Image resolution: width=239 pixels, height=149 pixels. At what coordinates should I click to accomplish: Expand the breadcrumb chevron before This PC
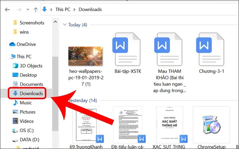point(51,10)
